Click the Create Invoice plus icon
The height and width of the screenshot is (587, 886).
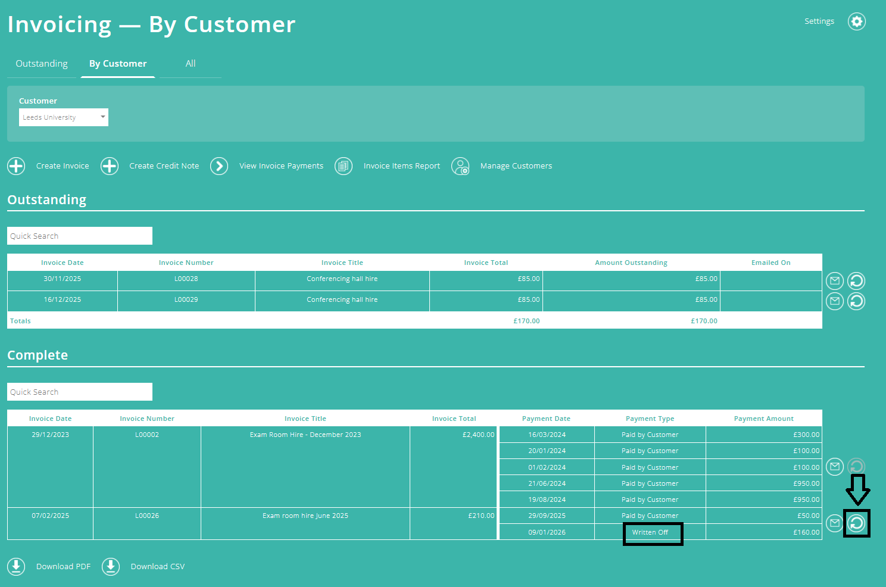pos(16,166)
